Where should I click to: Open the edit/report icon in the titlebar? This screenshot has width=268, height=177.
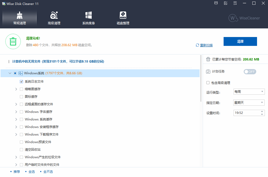coord(225,3)
